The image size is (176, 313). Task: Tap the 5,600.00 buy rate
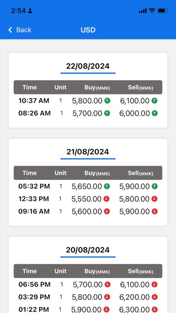(87, 212)
